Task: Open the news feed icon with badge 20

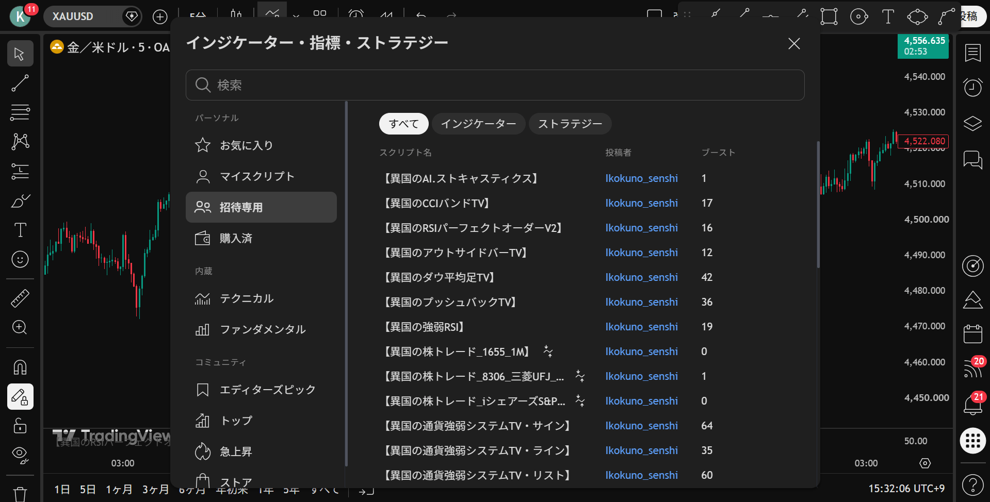Action: point(973,369)
